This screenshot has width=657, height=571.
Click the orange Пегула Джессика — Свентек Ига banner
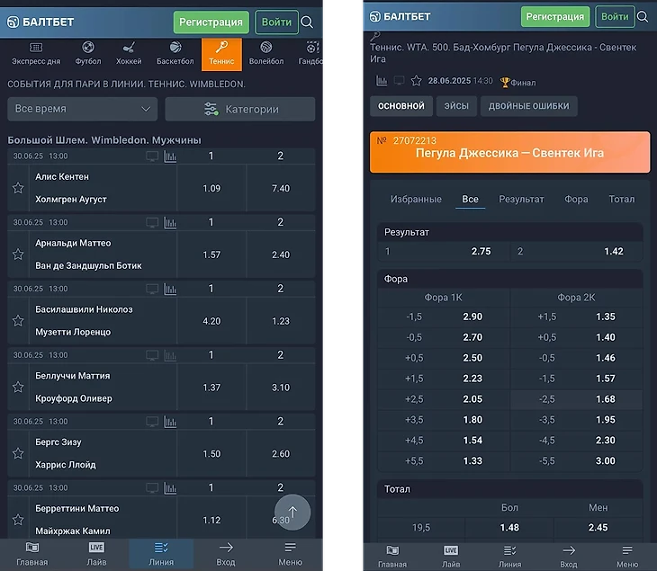click(509, 152)
